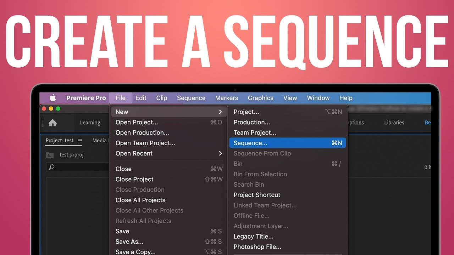Open the Window menu
This screenshot has width=454, height=255.
pyautogui.click(x=318, y=98)
